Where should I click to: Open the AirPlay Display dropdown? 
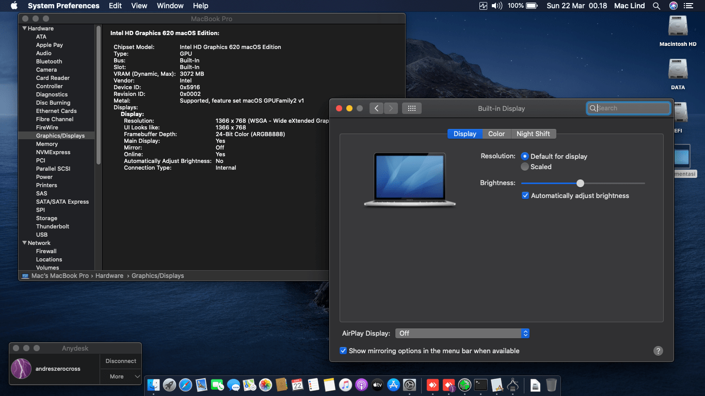click(x=462, y=334)
